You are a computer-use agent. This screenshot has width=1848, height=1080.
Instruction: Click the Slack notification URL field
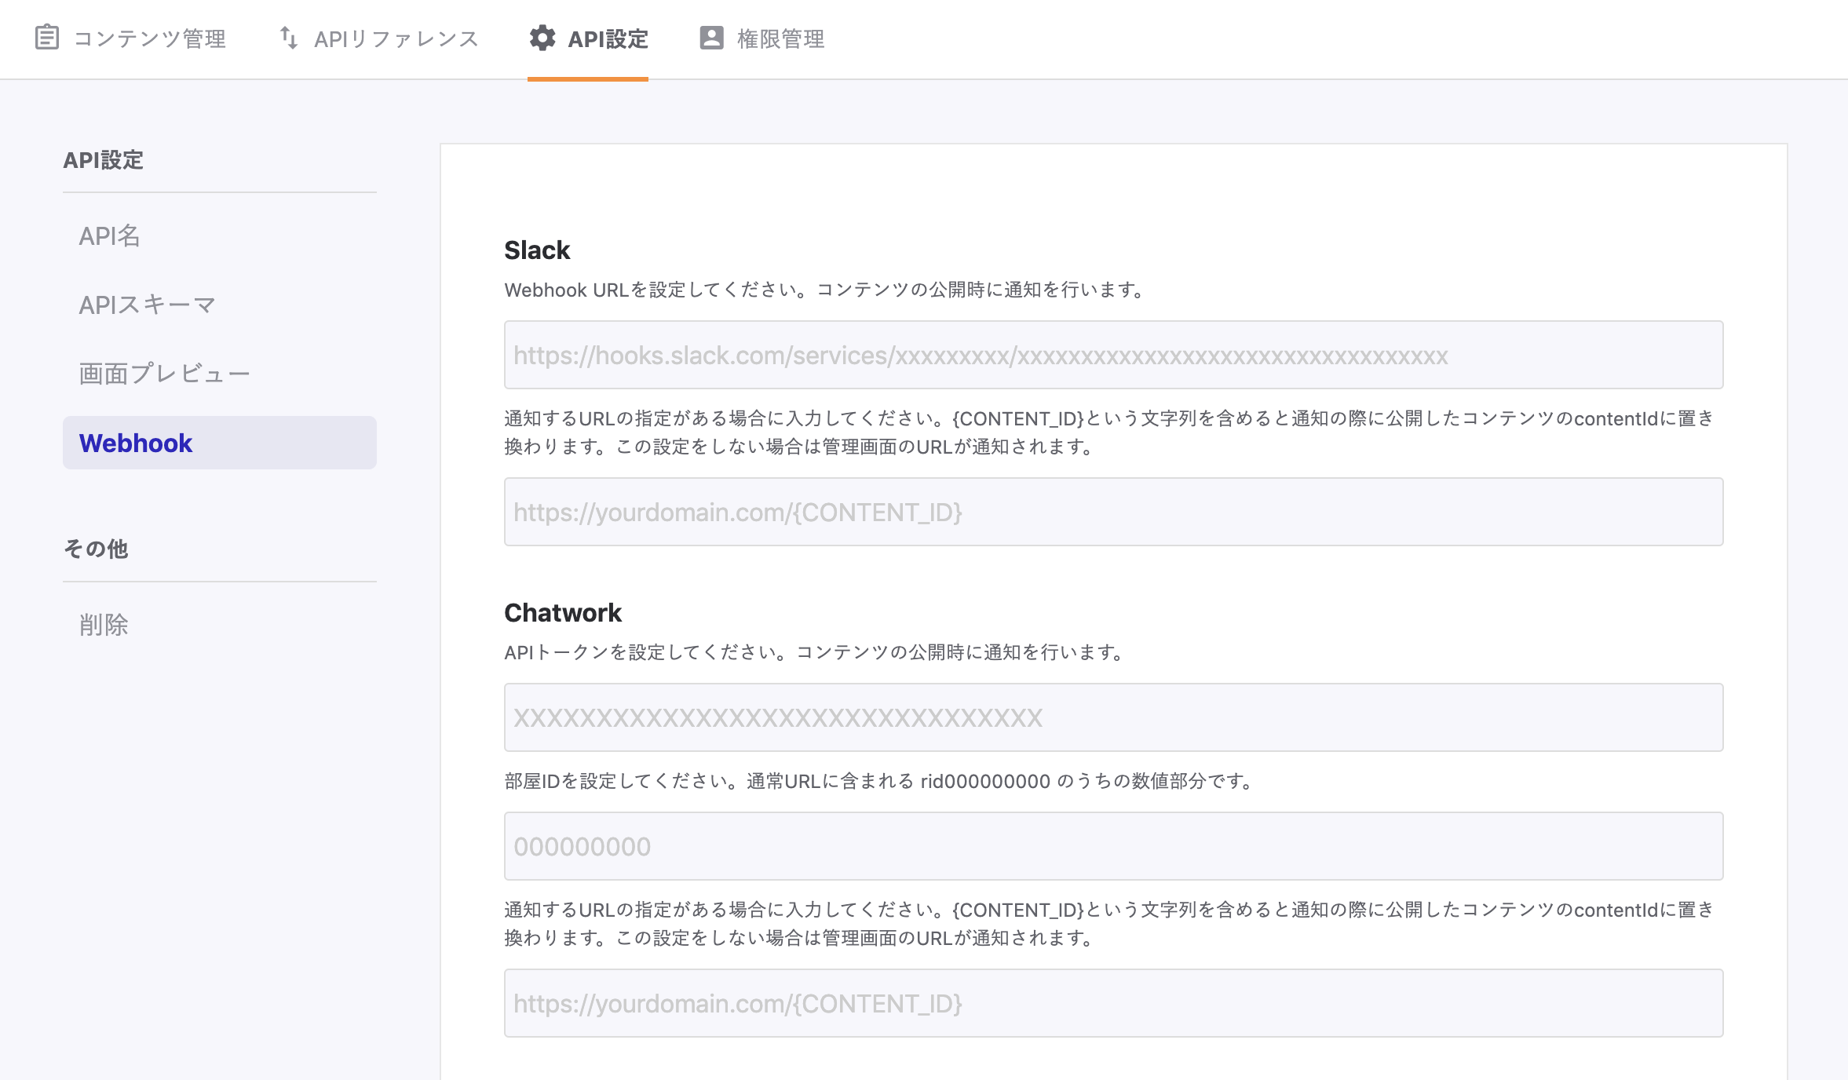point(1113,512)
